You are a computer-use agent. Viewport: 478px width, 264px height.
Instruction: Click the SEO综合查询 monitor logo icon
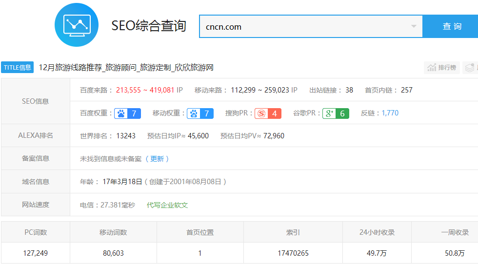pyautogui.click(x=77, y=25)
